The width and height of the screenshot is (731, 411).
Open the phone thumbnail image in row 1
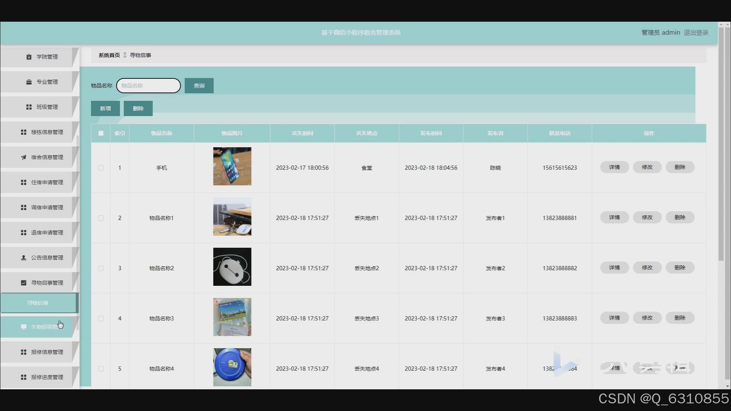[x=232, y=166]
